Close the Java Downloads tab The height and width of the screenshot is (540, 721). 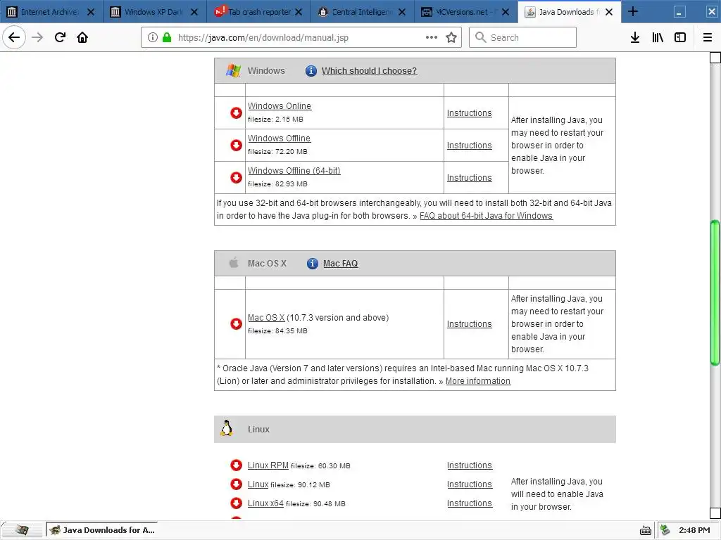pos(609,12)
